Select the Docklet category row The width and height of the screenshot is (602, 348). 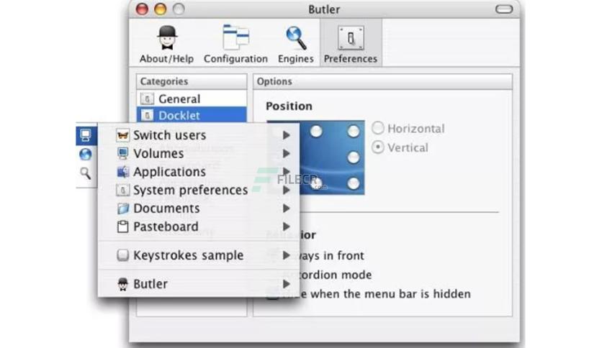pyautogui.click(x=192, y=115)
